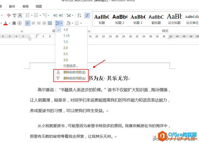Click the ruler's first-line indent marker
The height and width of the screenshot is (143, 199).
(37, 35)
